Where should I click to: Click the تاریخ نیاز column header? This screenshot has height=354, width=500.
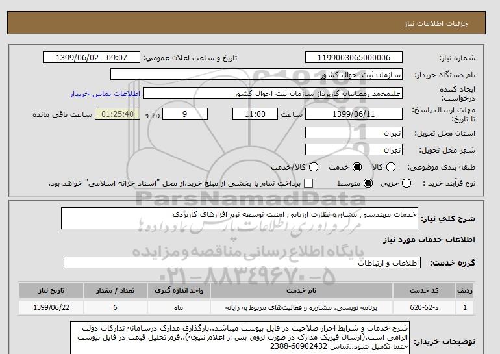[x=51, y=290]
